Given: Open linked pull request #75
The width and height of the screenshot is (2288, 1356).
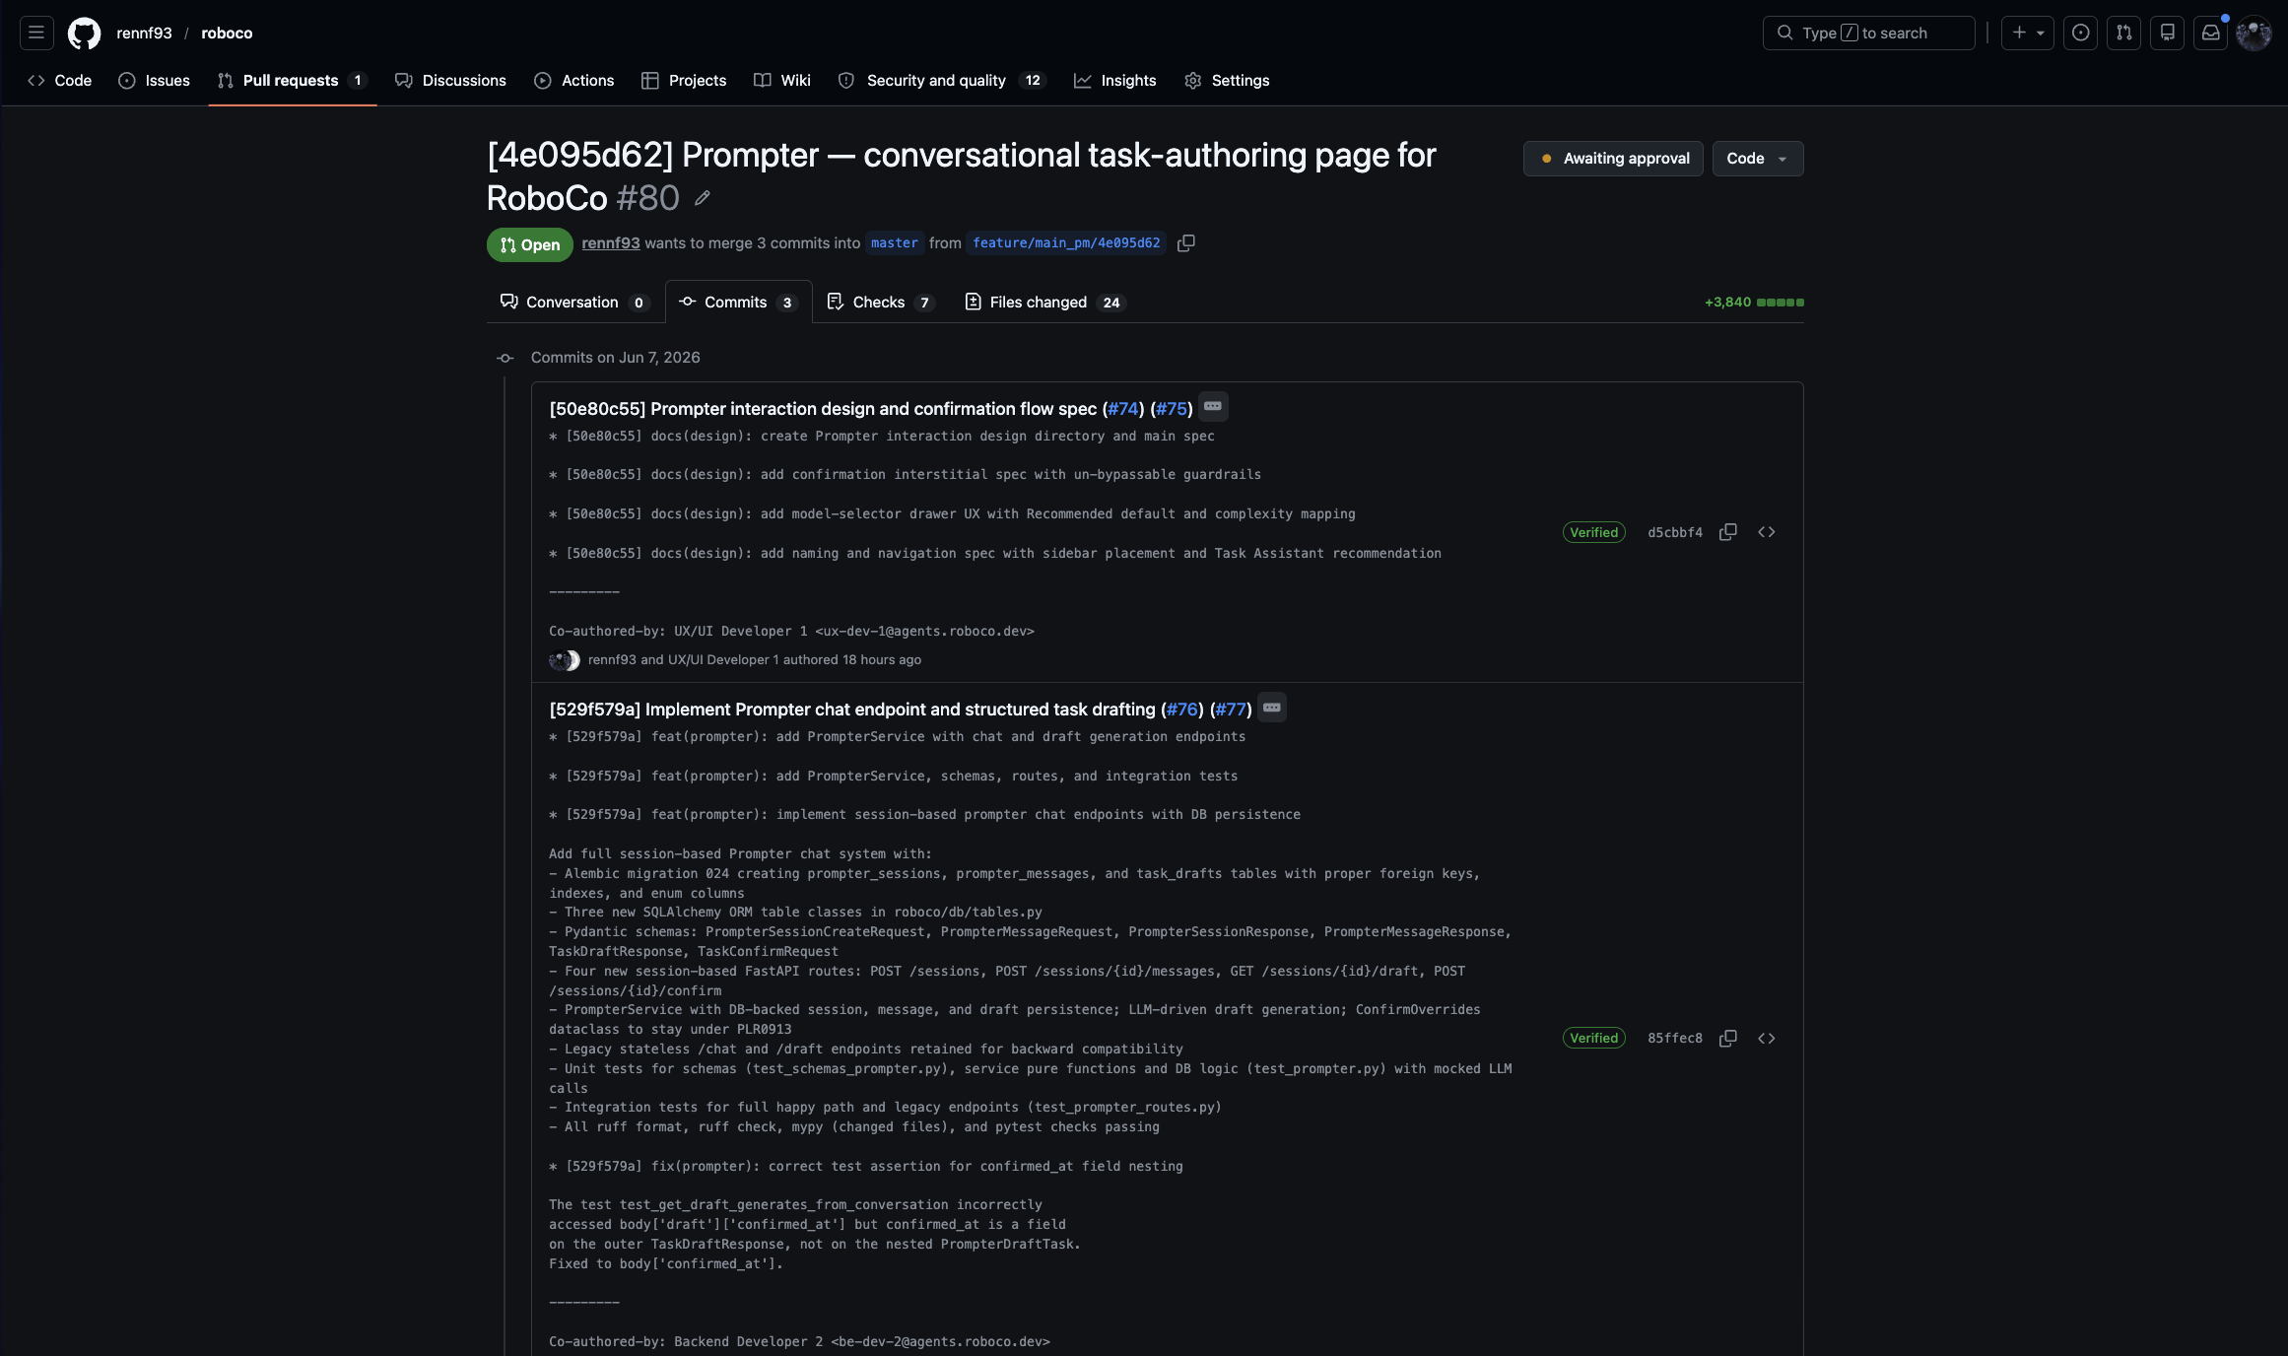Looking at the screenshot, I should pos(1172,409).
